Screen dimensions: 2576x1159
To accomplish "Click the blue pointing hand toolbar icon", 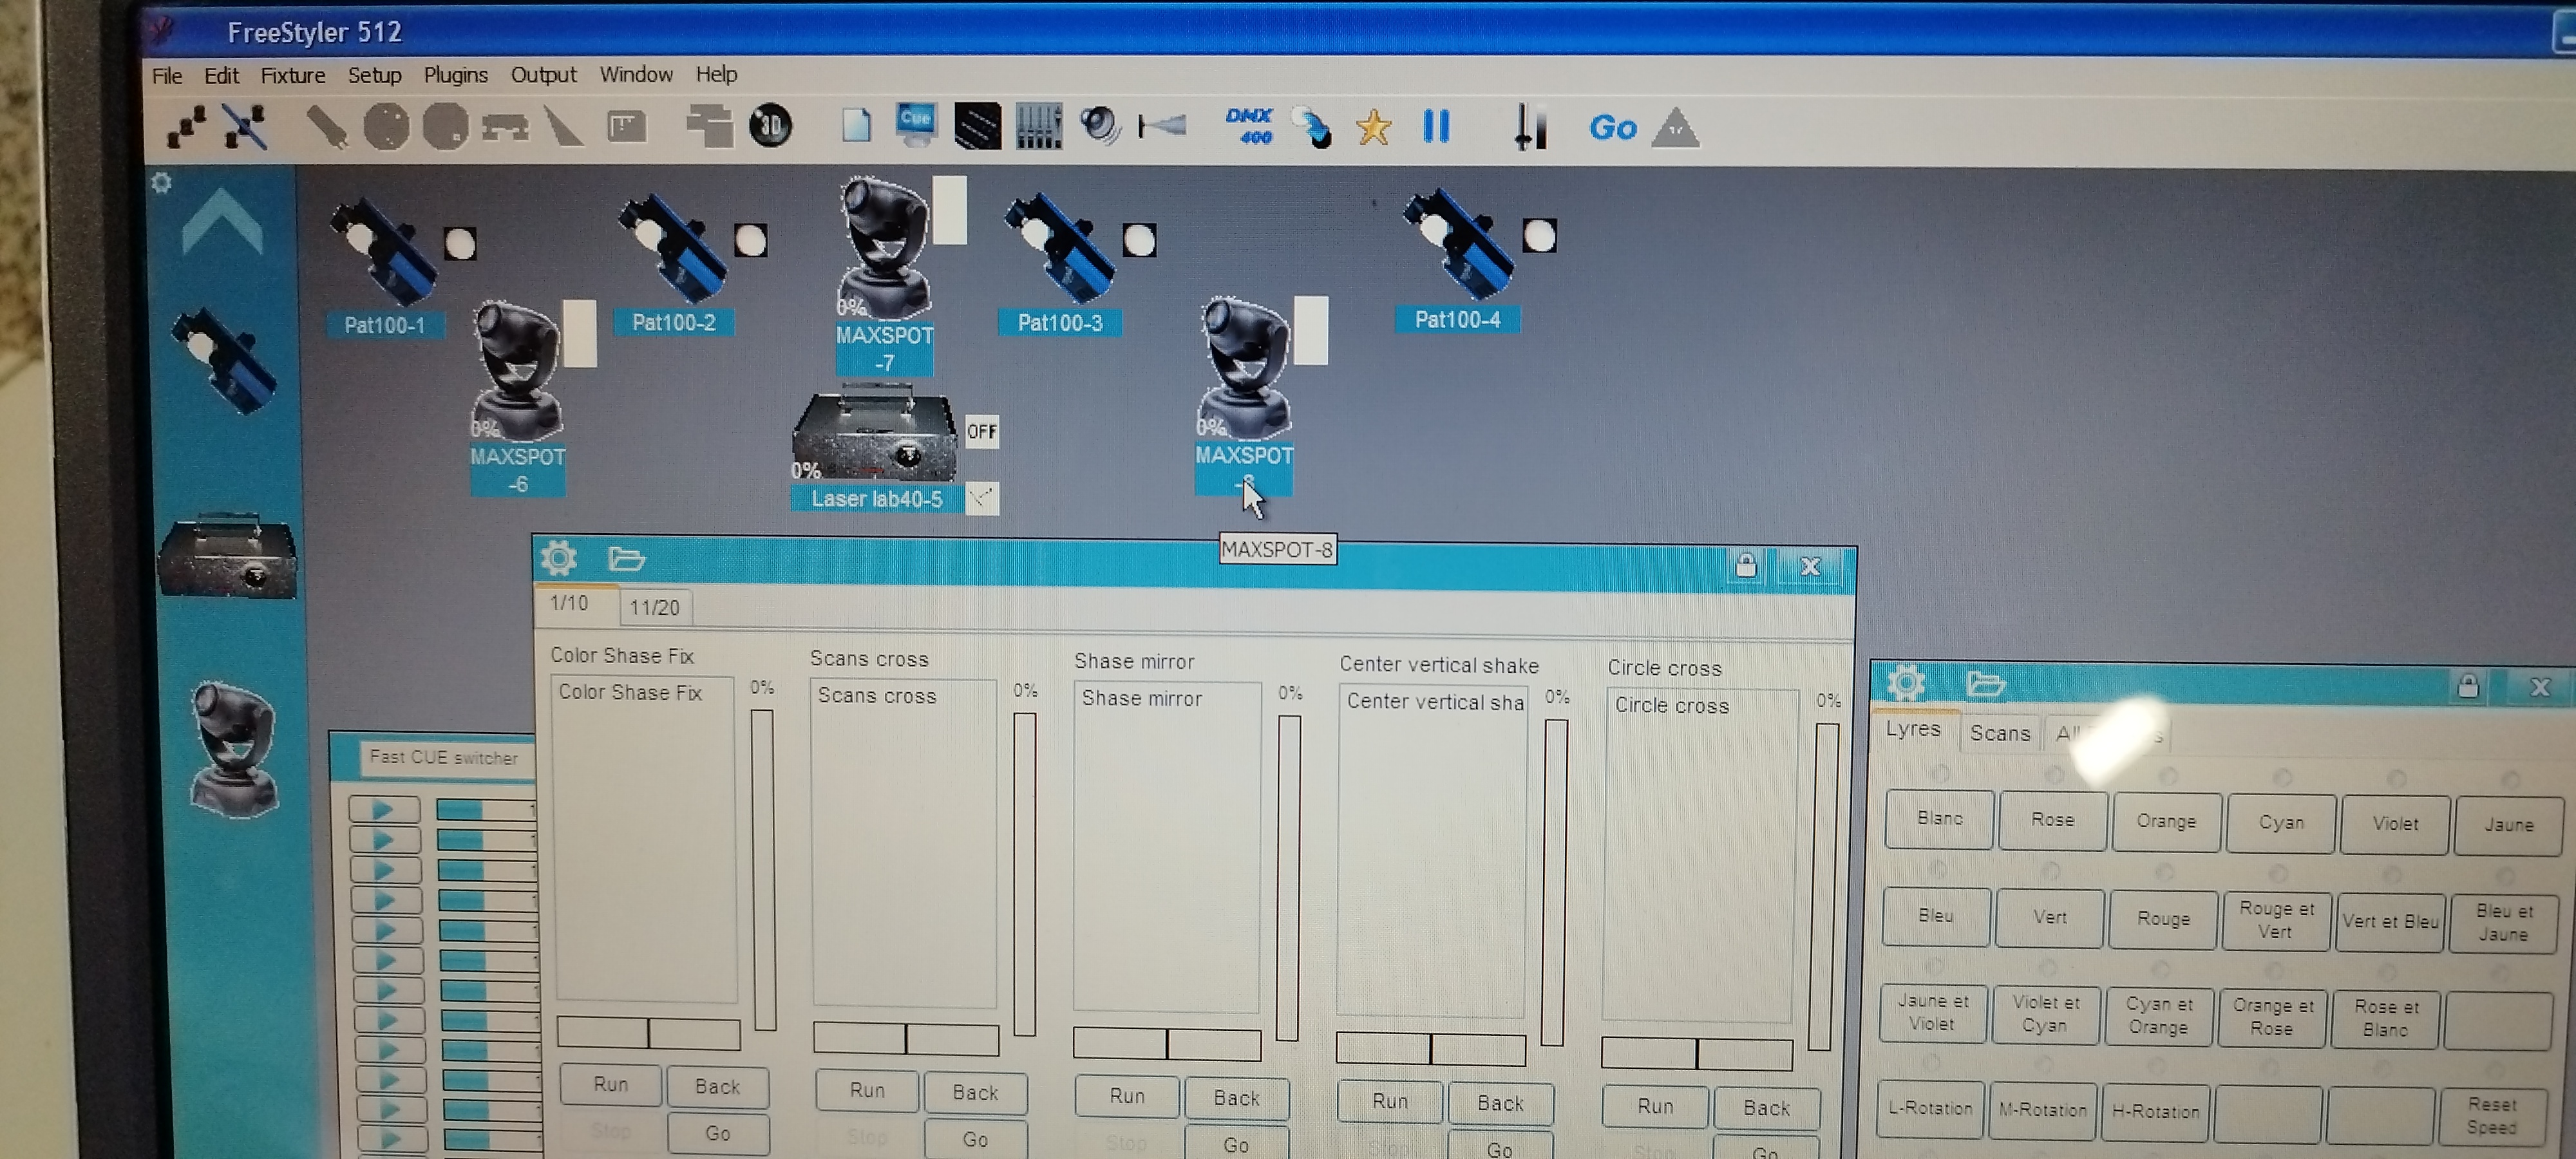I will (1312, 128).
